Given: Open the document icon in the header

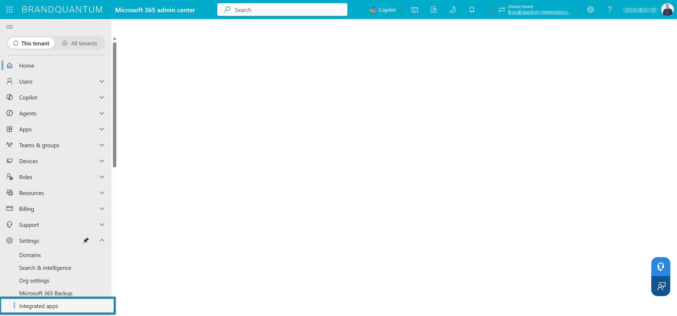Looking at the screenshot, I should tap(433, 10).
